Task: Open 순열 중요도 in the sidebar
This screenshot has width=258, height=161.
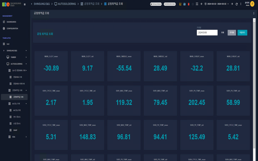Action: pyautogui.click(x=17, y=123)
